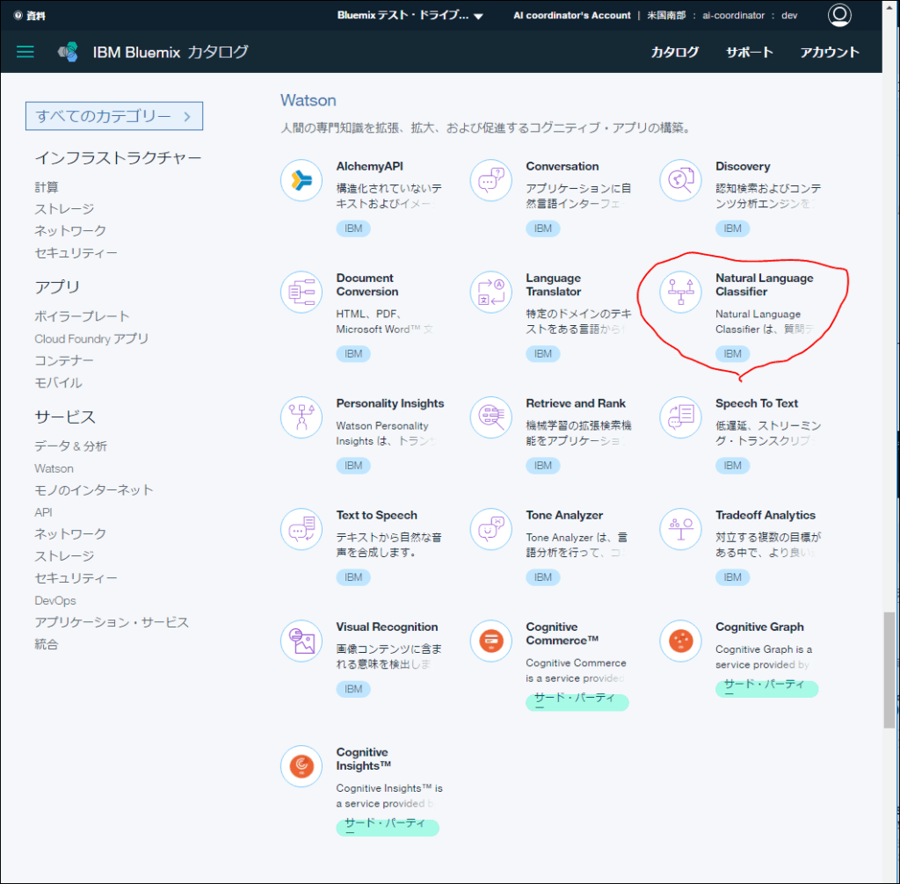The width and height of the screenshot is (900, 884).
Task: Click the AlchemyAPI service icon
Action: click(x=301, y=180)
